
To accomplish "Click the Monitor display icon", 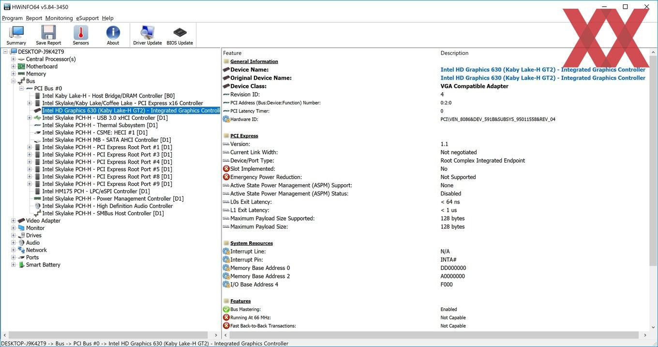I will (21, 228).
